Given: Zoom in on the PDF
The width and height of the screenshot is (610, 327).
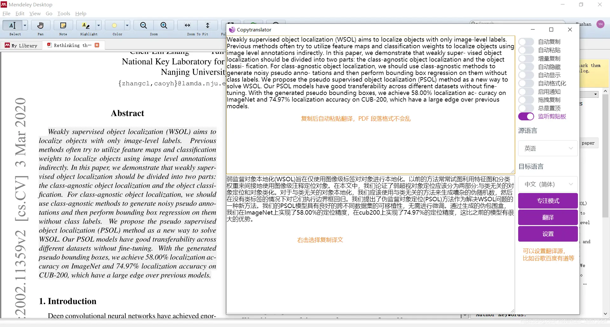Looking at the screenshot, I should pos(164,25).
